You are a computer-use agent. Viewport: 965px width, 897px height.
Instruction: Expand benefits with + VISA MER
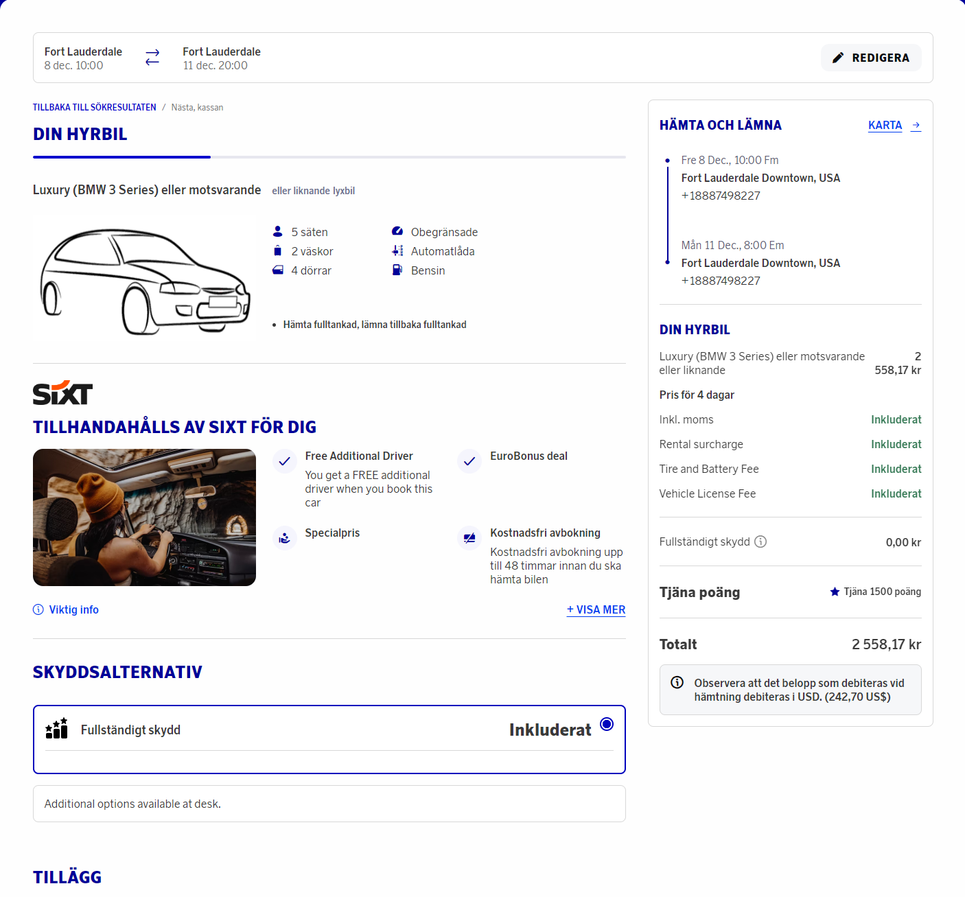pyautogui.click(x=596, y=609)
